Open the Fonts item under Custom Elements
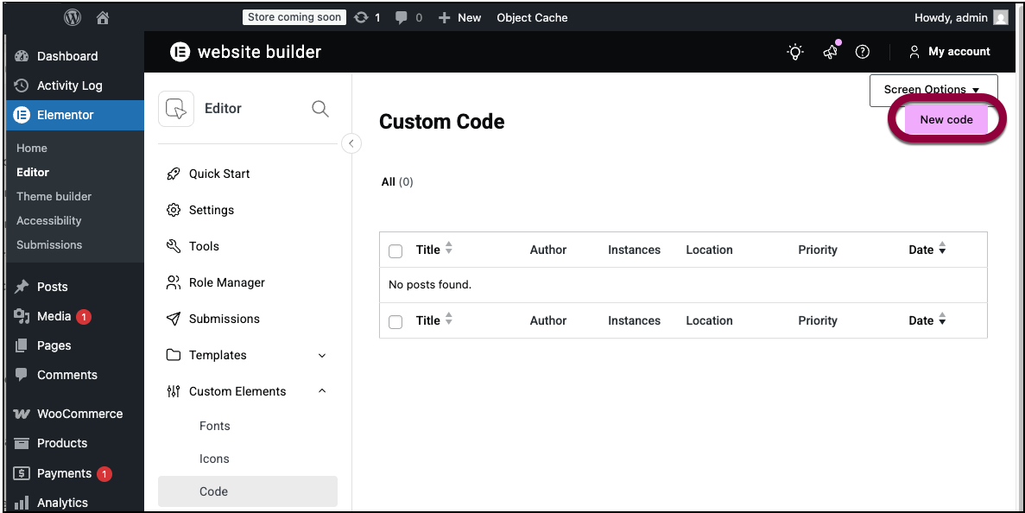Image resolution: width=1025 pixels, height=513 pixels. click(215, 426)
